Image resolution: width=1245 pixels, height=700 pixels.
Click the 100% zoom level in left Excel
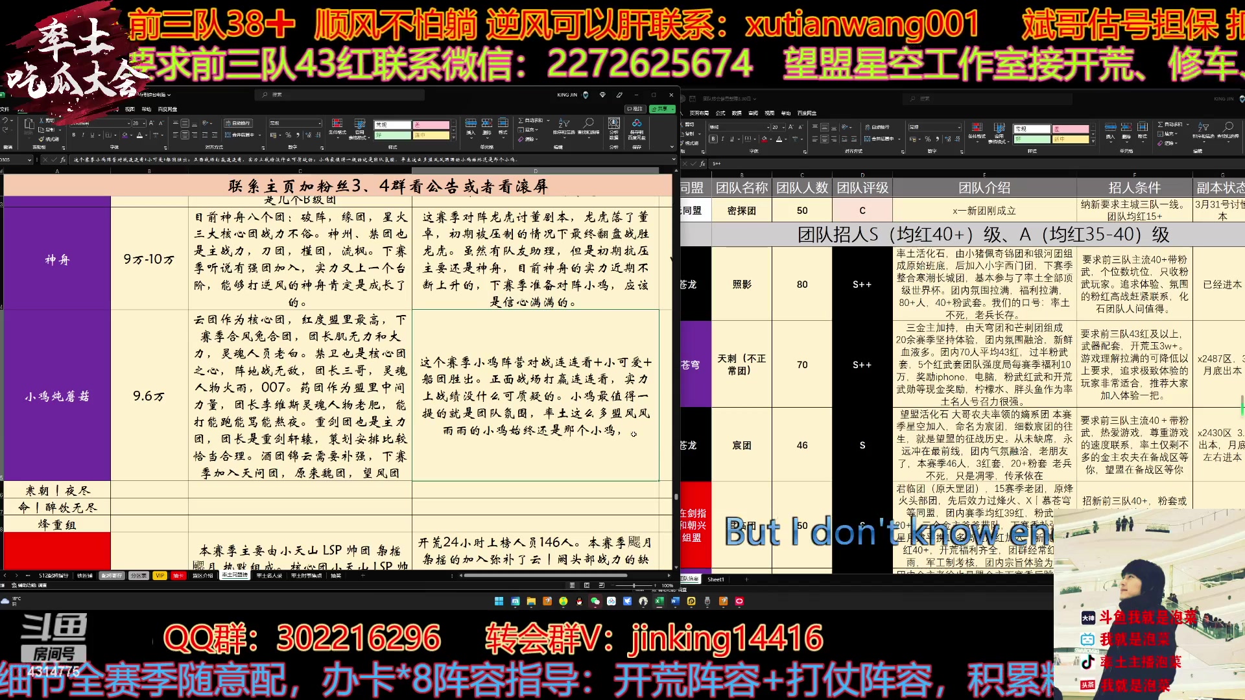[x=667, y=585]
